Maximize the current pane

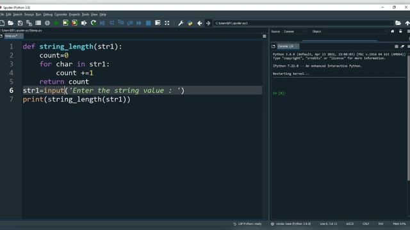[158, 23]
